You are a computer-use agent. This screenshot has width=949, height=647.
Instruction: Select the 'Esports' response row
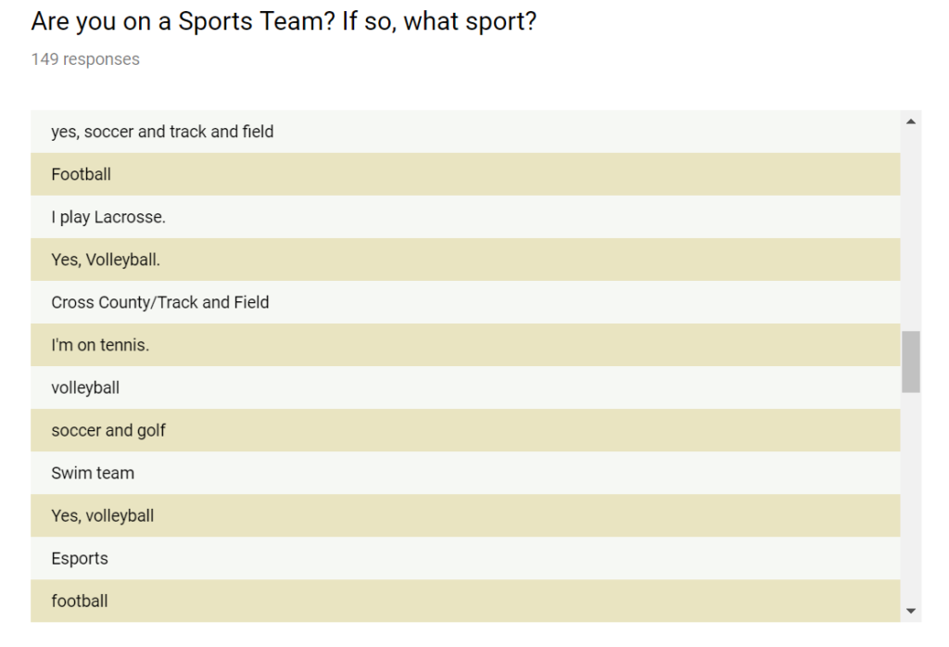(80, 558)
